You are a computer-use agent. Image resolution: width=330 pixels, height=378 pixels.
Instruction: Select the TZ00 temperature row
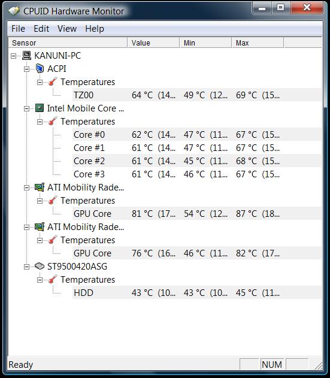196,95
